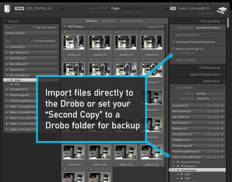
Task: Open the Build Previews dropdown
Action: [x=209, y=28]
